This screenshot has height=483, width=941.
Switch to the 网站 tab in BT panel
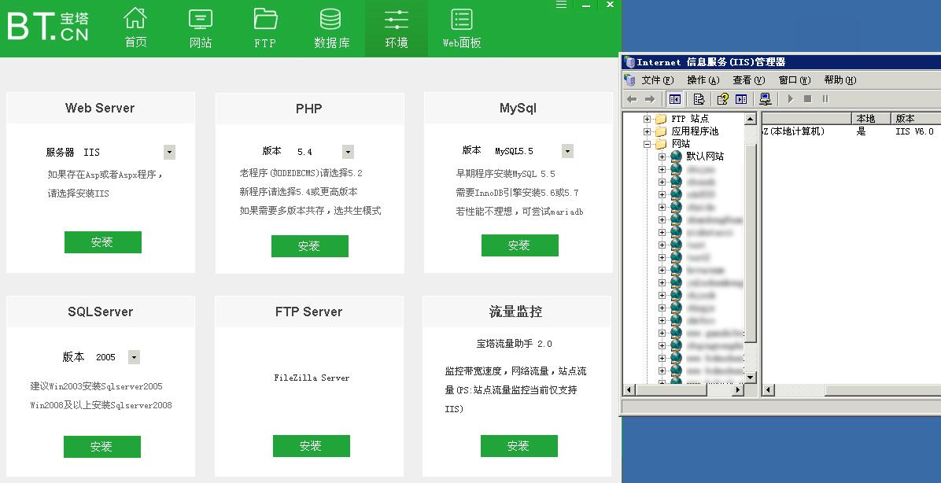pos(201,28)
